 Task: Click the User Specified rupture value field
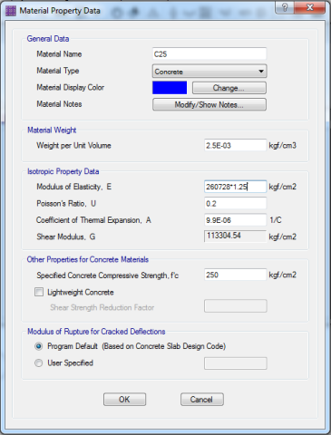coord(236,363)
